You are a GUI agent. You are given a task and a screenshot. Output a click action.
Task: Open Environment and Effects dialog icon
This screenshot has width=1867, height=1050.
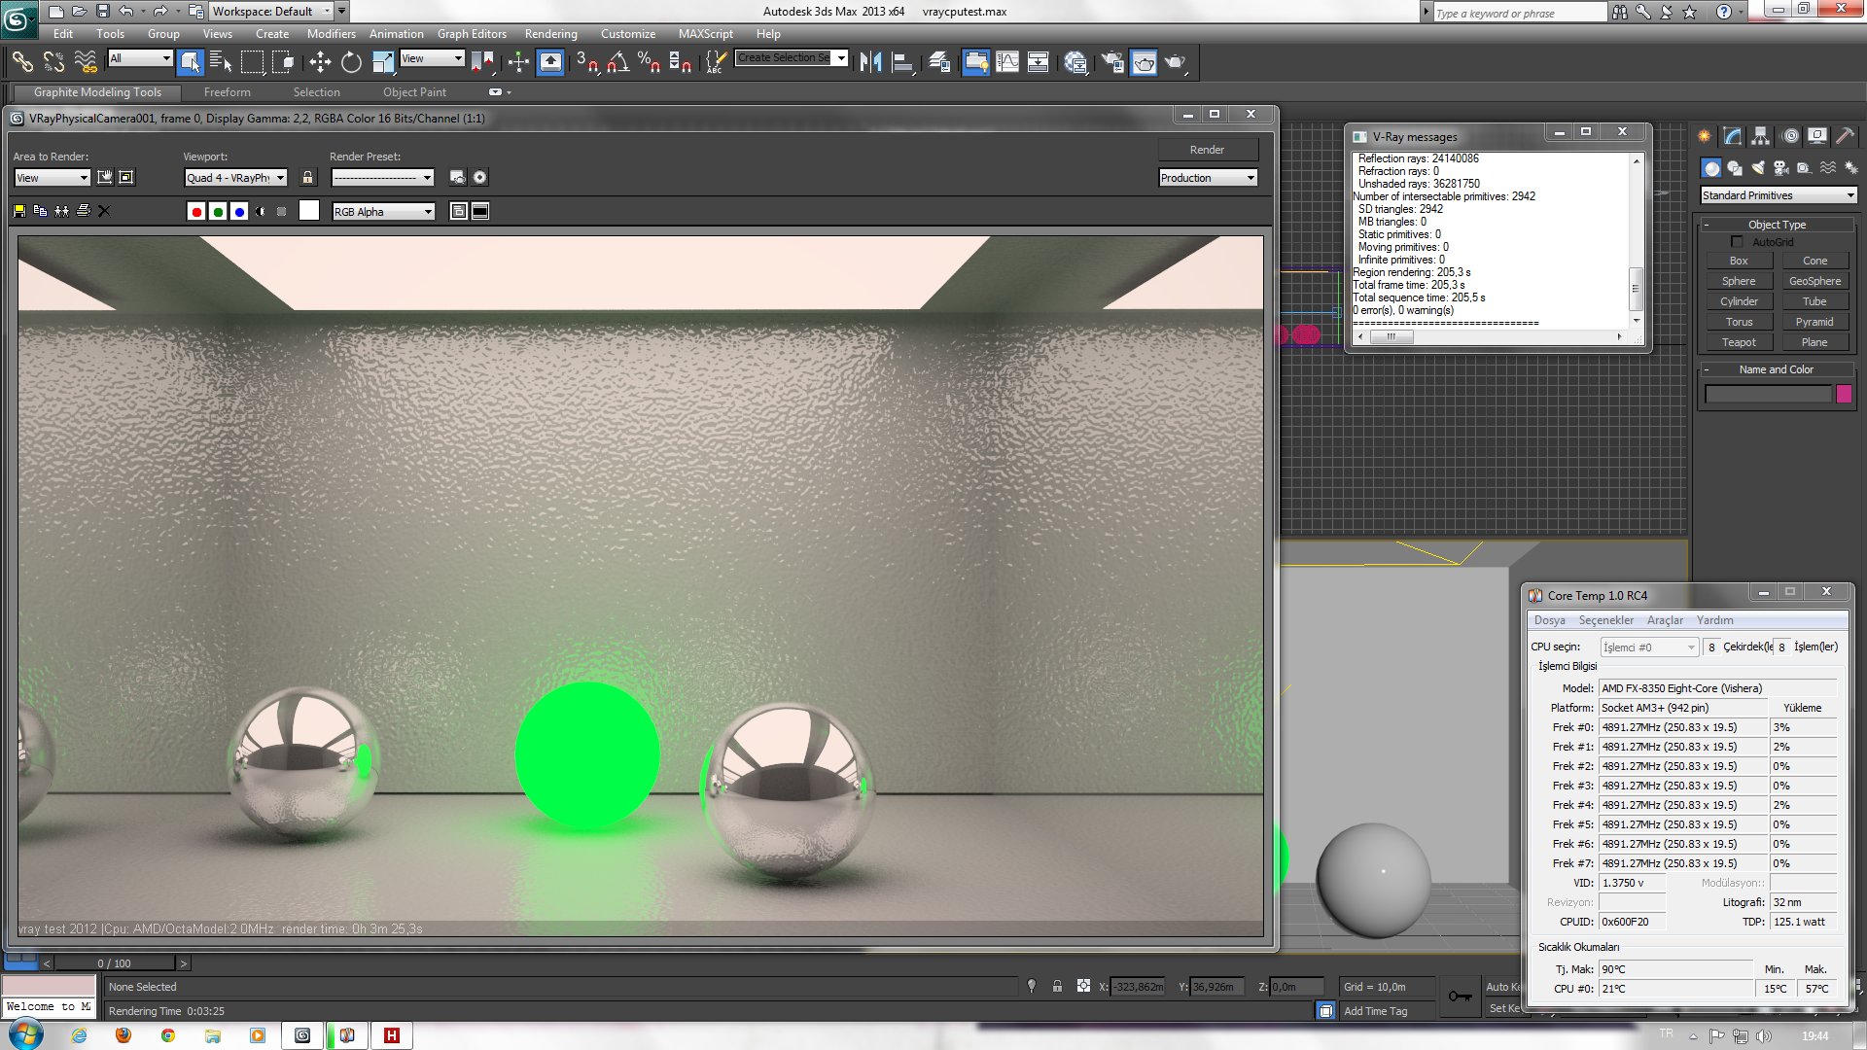point(479,177)
